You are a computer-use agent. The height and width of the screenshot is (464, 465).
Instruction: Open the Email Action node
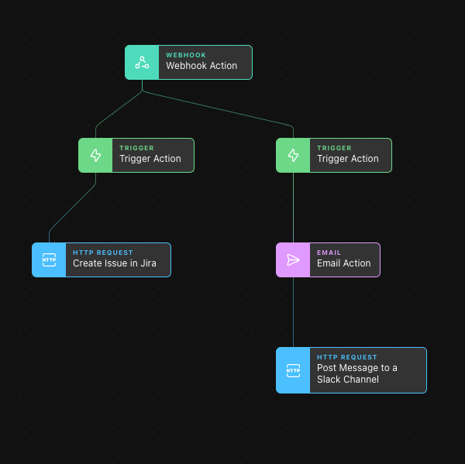[328, 260]
